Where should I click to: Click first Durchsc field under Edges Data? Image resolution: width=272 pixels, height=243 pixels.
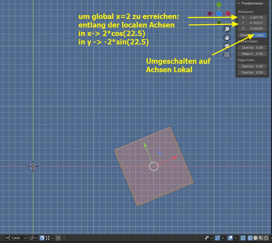[x=252, y=66]
